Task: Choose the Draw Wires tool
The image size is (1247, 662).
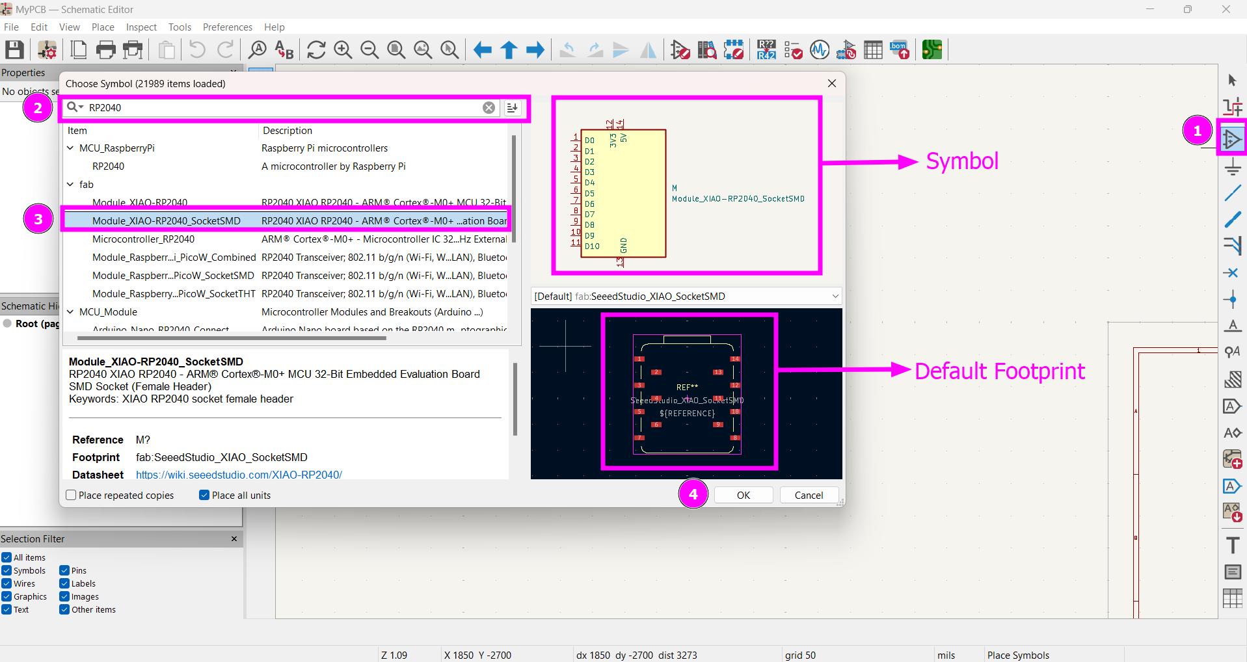Action: pos(1232,193)
